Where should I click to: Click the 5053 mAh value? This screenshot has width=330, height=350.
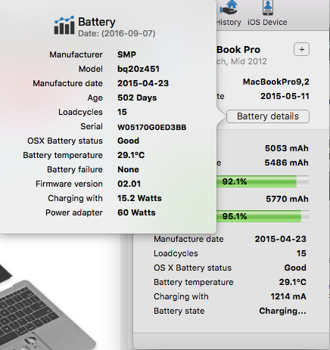[287, 148]
